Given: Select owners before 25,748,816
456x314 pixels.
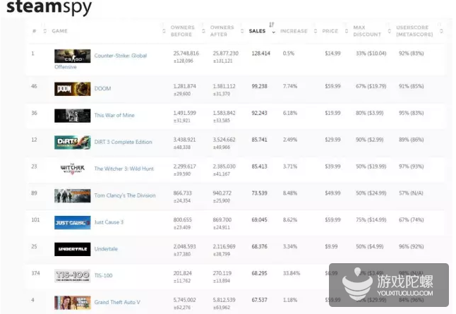Looking at the screenshot, I should pos(186,53).
